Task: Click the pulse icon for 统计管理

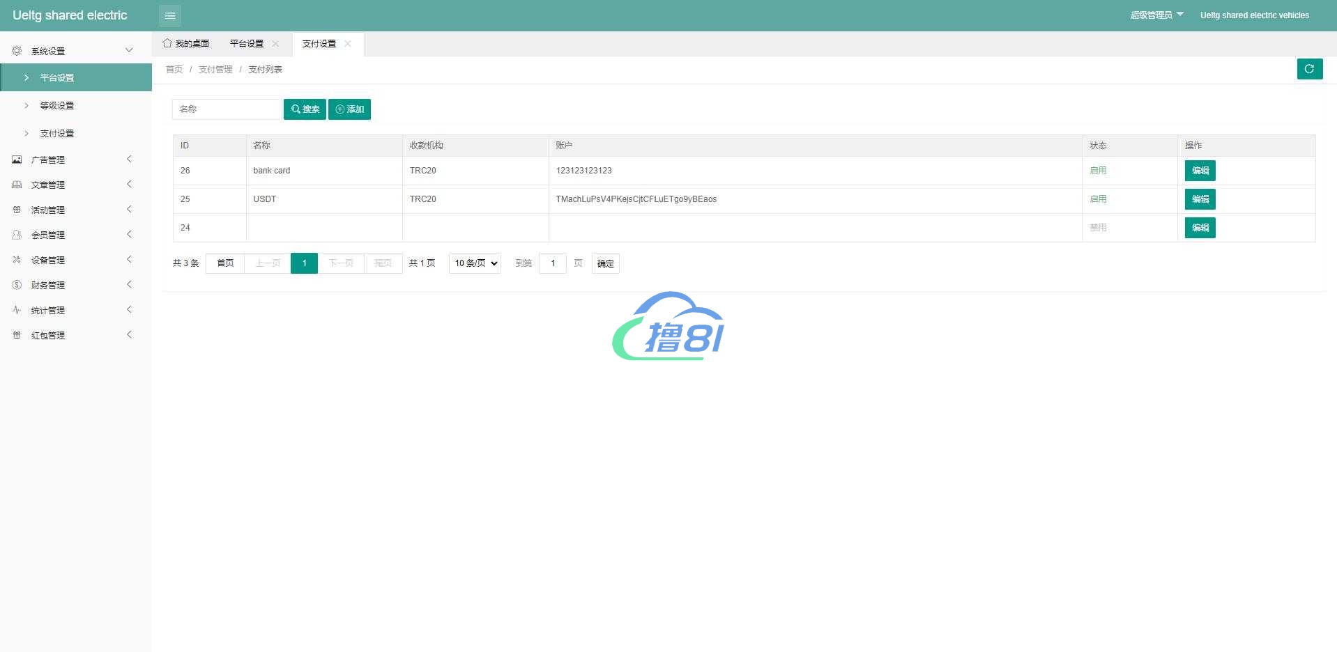Action: [17, 310]
